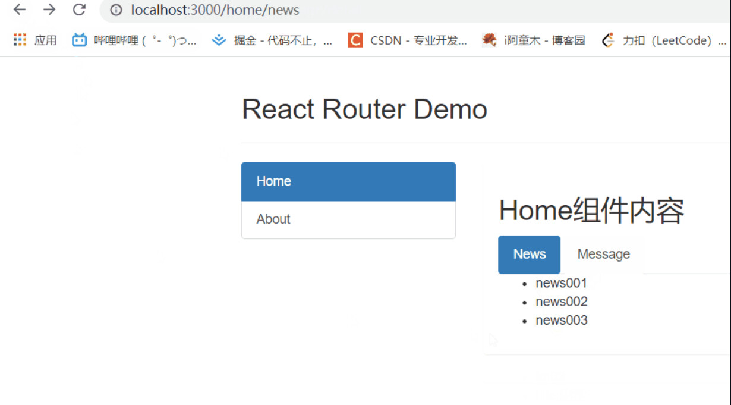The height and width of the screenshot is (405, 731).
Task: Open the 力扣 (LeetCode) bookmark
Action: pyautogui.click(x=664, y=40)
